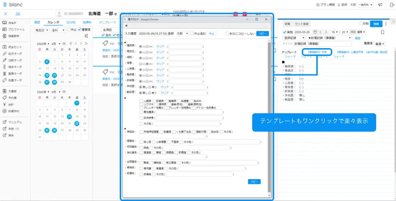This screenshot has height=201, width=396.
Task: Click the 破棄 button
Action: pyautogui.click(x=287, y=24)
